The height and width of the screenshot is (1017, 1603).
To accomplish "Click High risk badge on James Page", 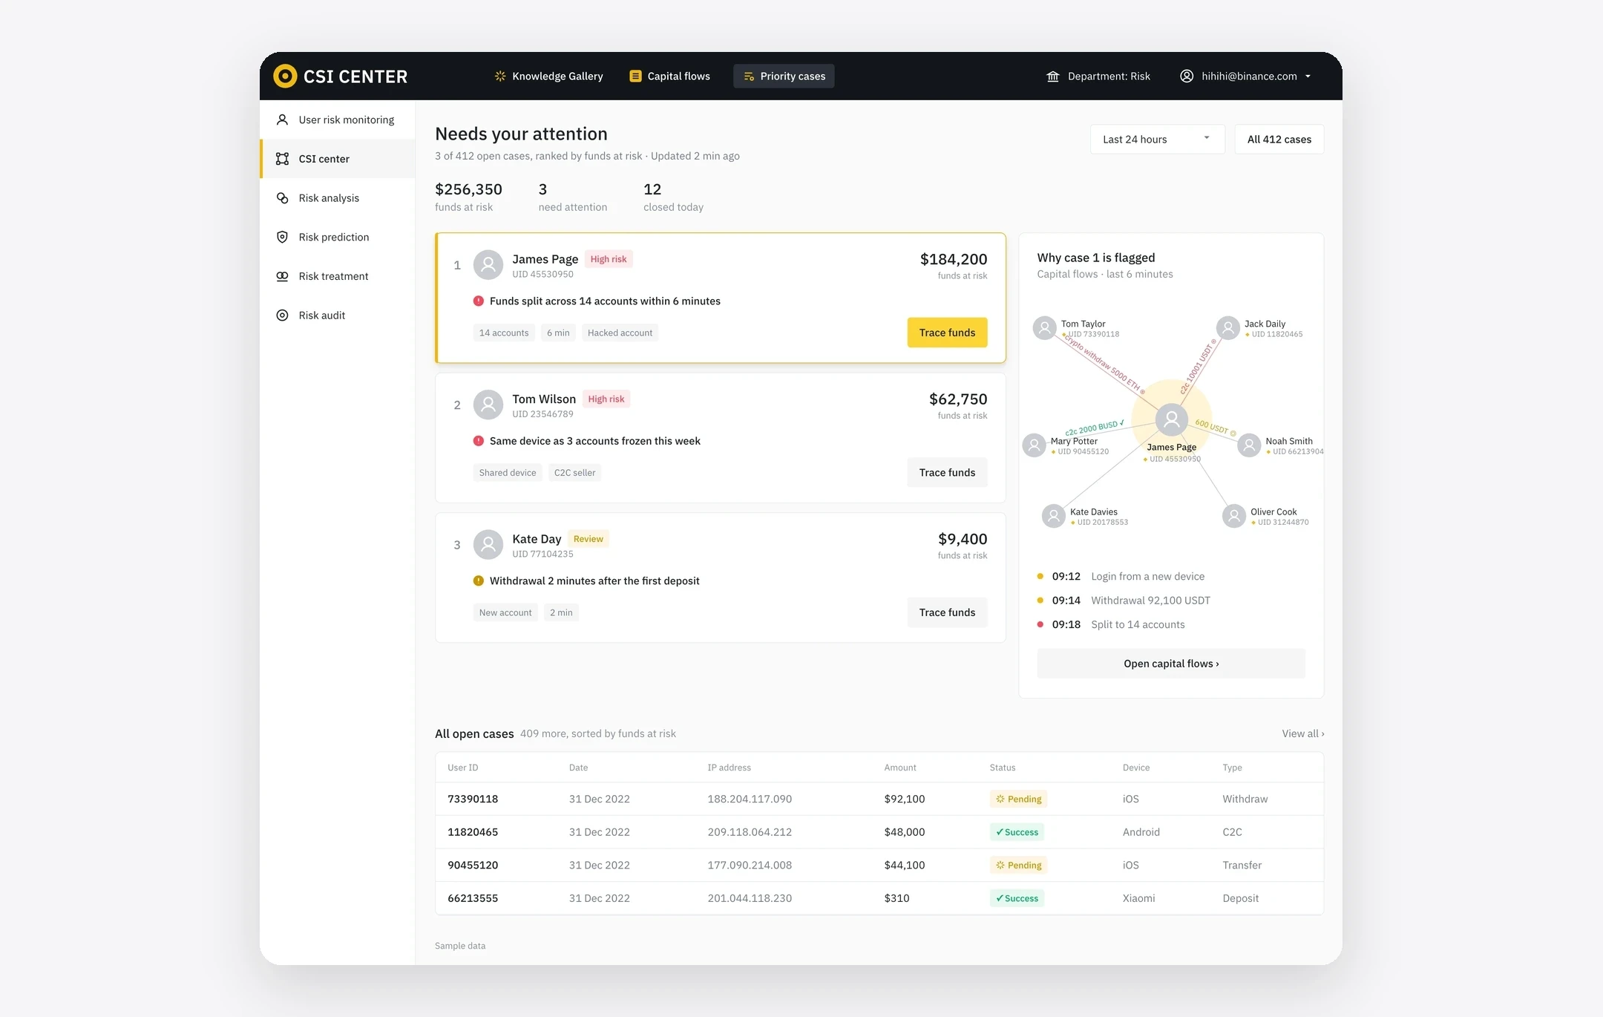I will point(609,259).
